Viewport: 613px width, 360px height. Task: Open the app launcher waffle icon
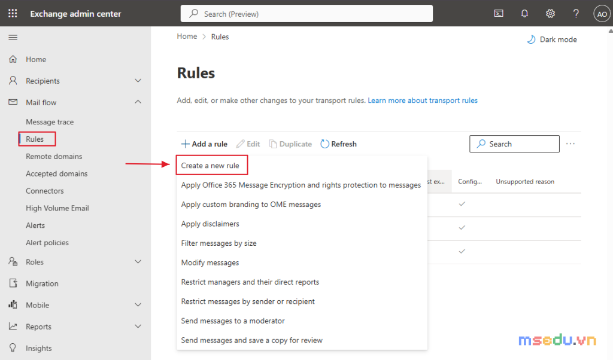[13, 14]
